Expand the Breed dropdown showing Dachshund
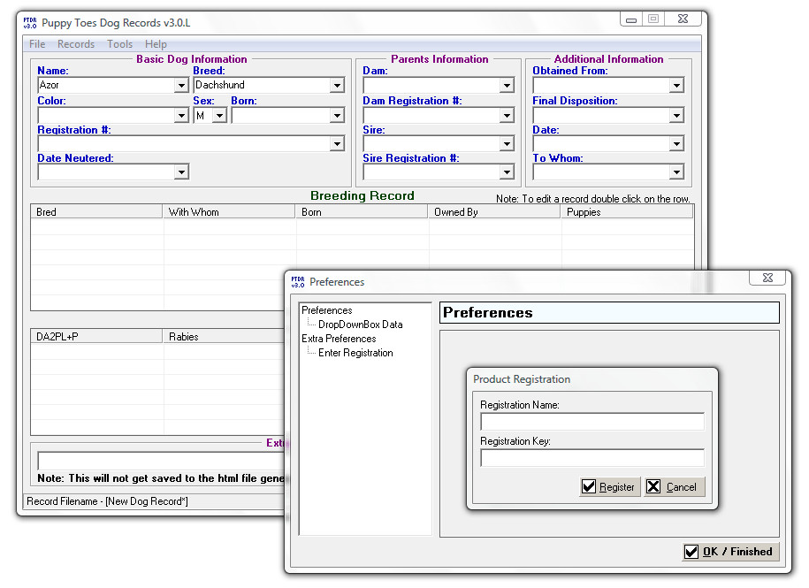The height and width of the screenshot is (588, 809). tap(337, 85)
